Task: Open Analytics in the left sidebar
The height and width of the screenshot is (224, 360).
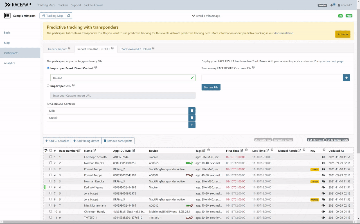Action: tap(10, 63)
